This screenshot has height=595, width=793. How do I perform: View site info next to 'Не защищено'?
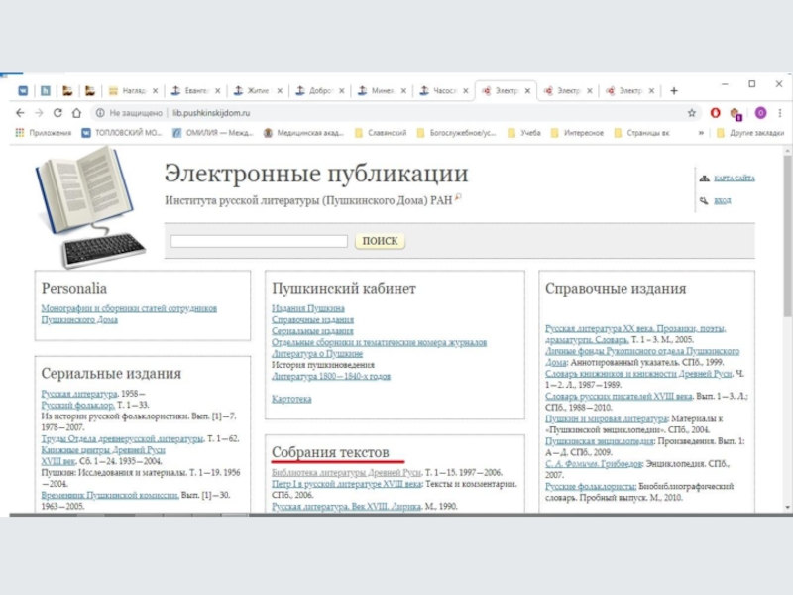[100, 113]
